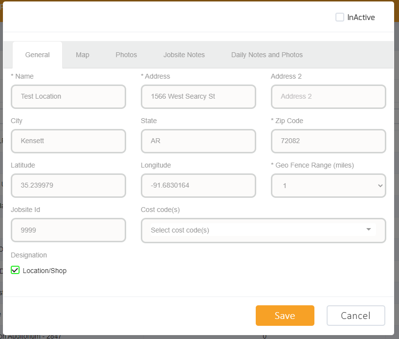Image resolution: width=399 pixels, height=339 pixels.
Task: Open the Cost code(s) dropdown arrow
Action: click(368, 230)
